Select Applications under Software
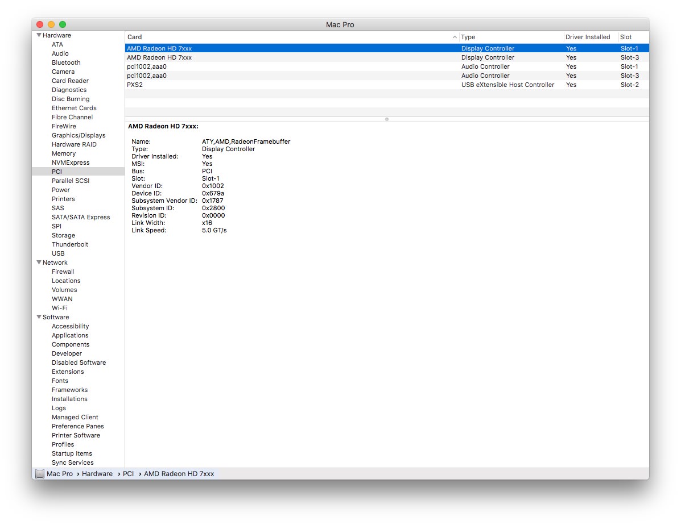The width and height of the screenshot is (681, 525). click(x=70, y=336)
